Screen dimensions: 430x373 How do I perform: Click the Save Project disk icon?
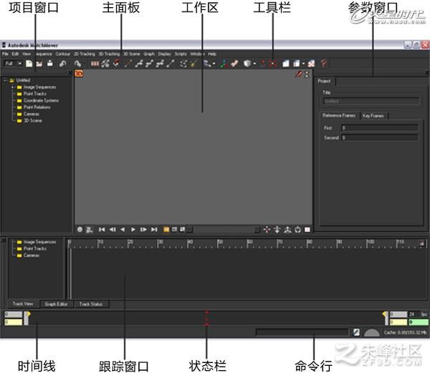(x=50, y=64)
